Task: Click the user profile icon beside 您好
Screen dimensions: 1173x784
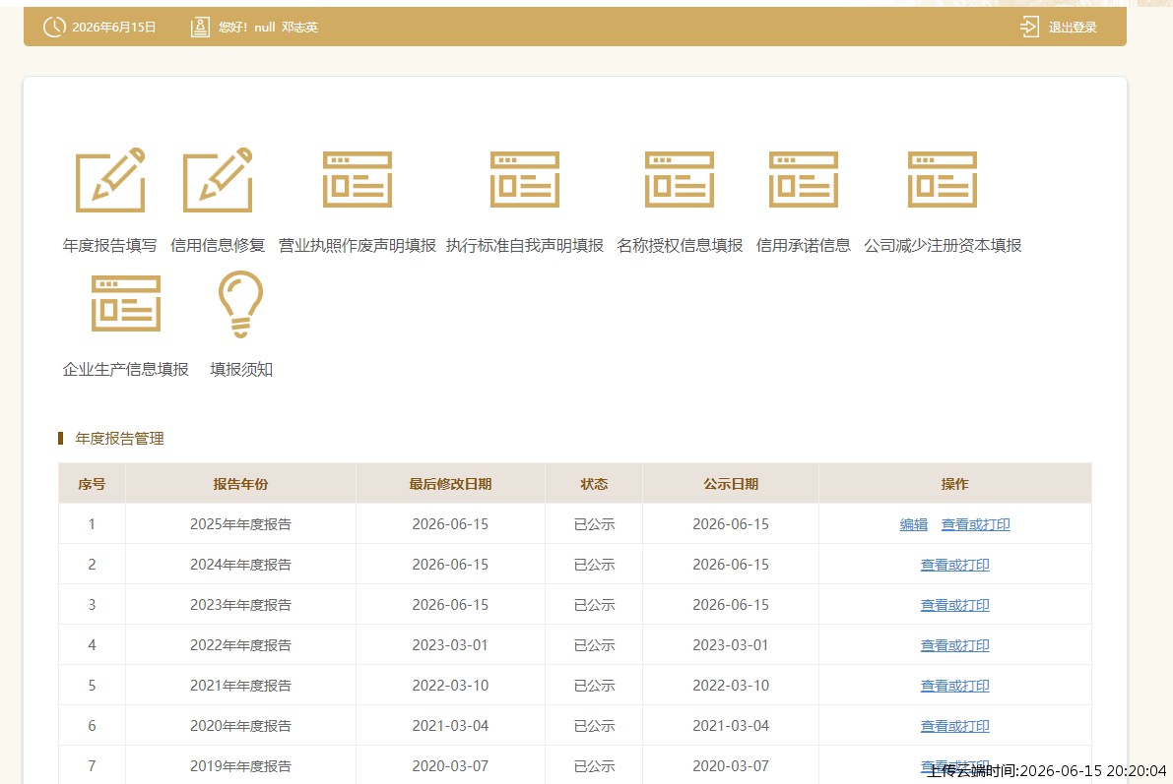Action: (x=200, y=27)
